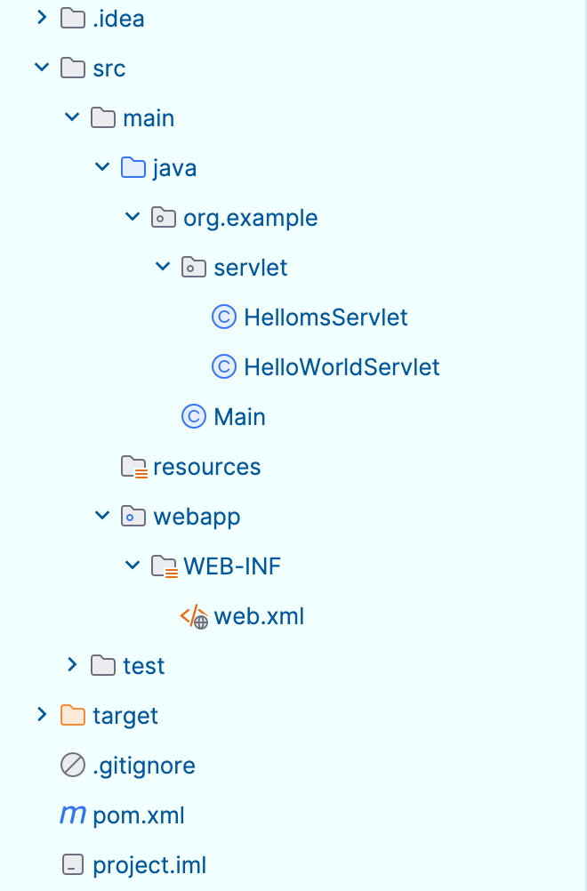Click the Maven pom.xml icon
587x891 pixels.
(x=72, y=815)
